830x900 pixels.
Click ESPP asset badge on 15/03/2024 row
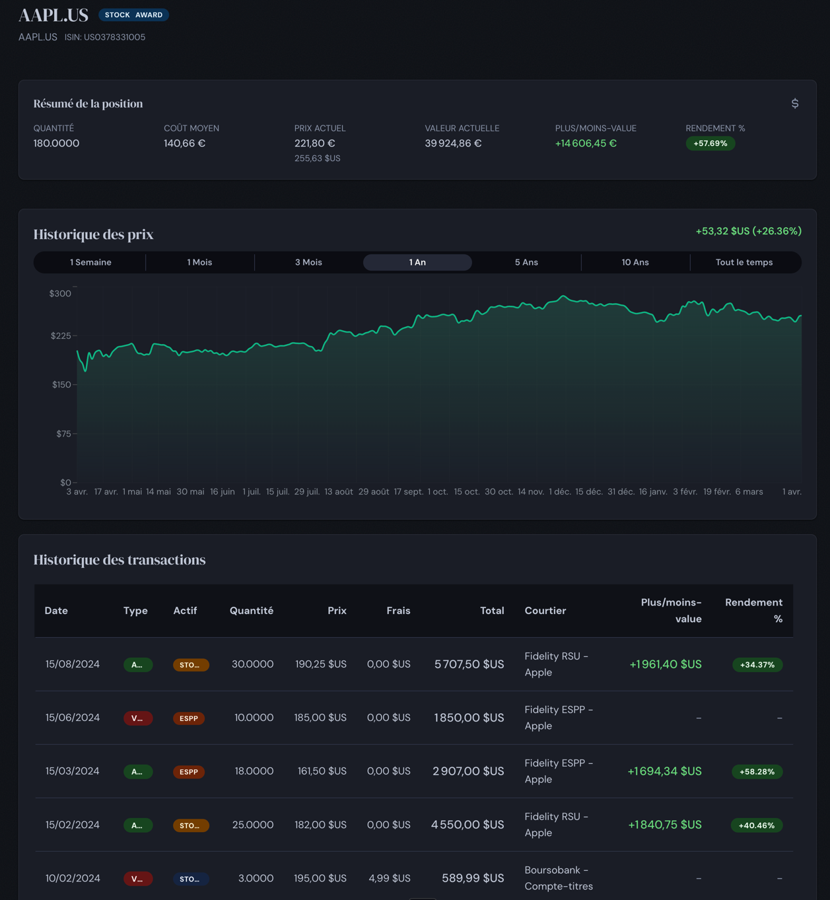pos(189,772)
